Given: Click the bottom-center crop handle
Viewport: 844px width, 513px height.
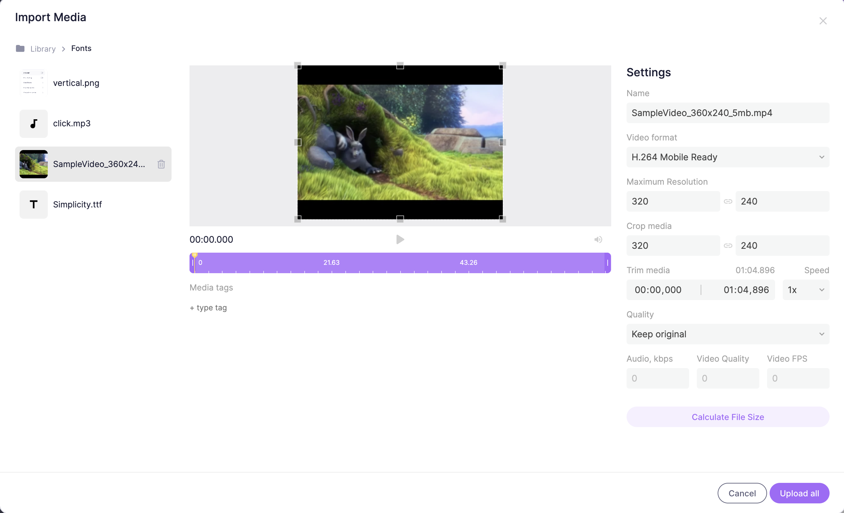Looking at the screenshot, I should [400, 219].
